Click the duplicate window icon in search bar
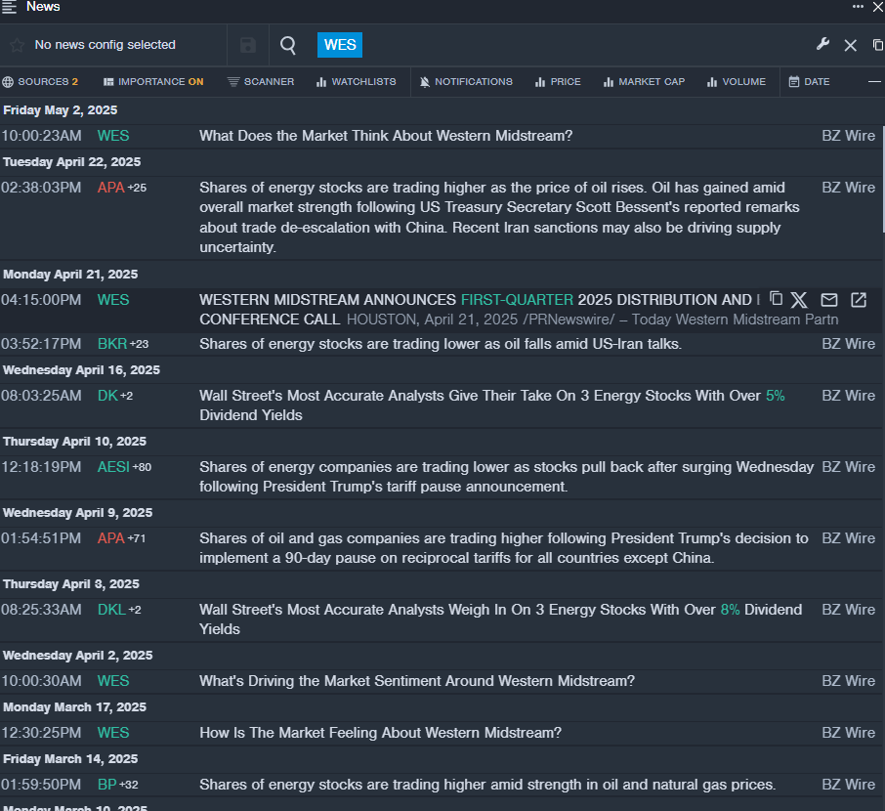This screenshot has height=811, width=885. pyautogui.click(x=877, y=45)
